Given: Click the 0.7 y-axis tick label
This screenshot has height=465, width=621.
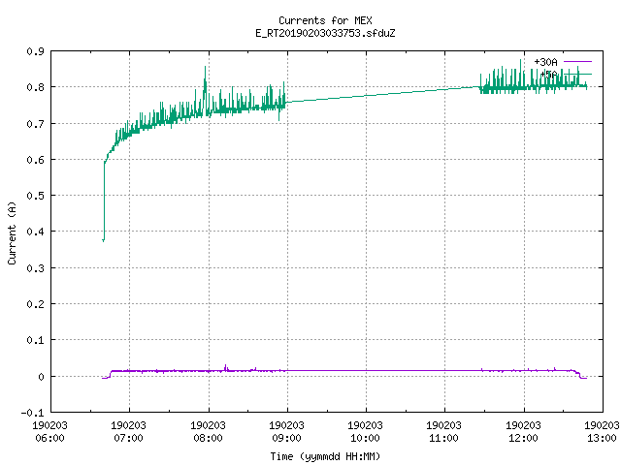Looking at the screenshot, I should click(x=35, y=124).
